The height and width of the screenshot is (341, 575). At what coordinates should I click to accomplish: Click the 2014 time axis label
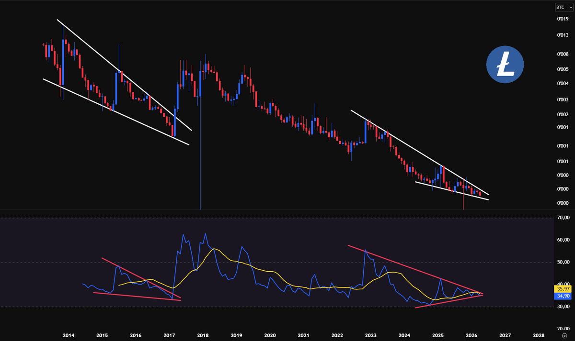[x=69, y=336]
